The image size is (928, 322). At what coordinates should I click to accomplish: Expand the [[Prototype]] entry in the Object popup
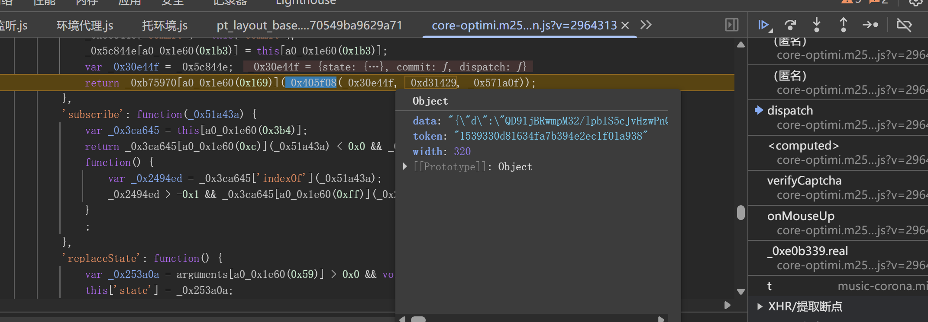(x=405, y=166)
